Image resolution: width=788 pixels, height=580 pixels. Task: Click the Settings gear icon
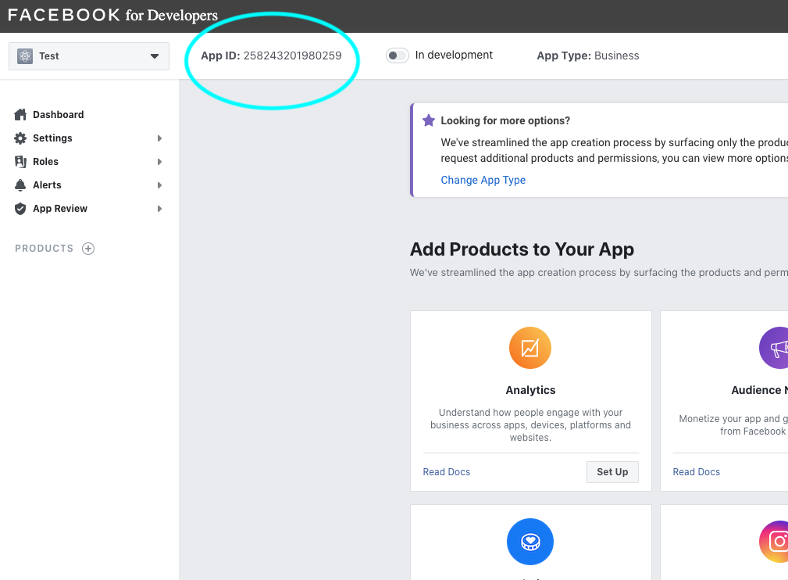[x=20, y=138]
